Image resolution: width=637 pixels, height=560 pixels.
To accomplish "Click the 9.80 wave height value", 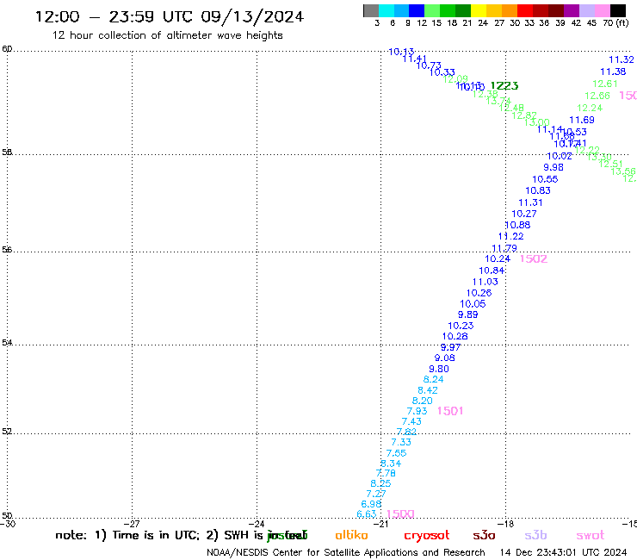I will (x=439, y=369).
